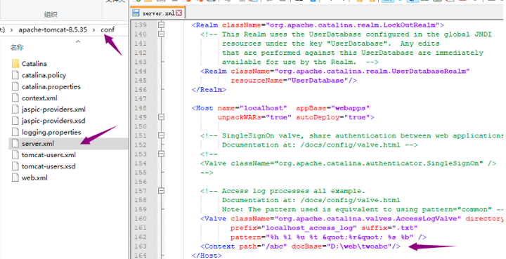Select the catalina.properties file name
506x259 pixels.
[51, 86]
